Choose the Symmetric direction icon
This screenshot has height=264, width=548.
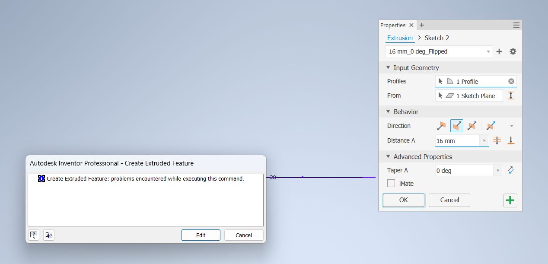coord(472,125)
